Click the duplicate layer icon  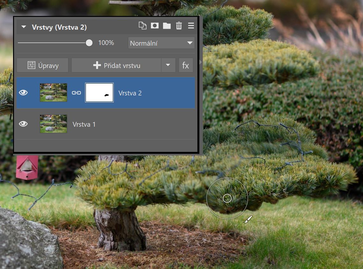[x=143, y=26]
